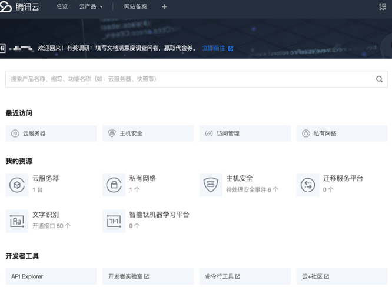This screenshot has height=294, width=392.
Task: Click the 迁移服务平台 resource icon
Action: (x=308, y=185)
